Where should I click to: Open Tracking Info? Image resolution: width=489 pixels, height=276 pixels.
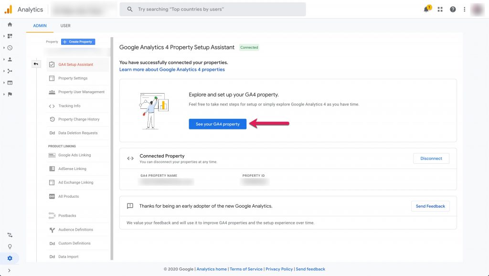tap(78, 106)
